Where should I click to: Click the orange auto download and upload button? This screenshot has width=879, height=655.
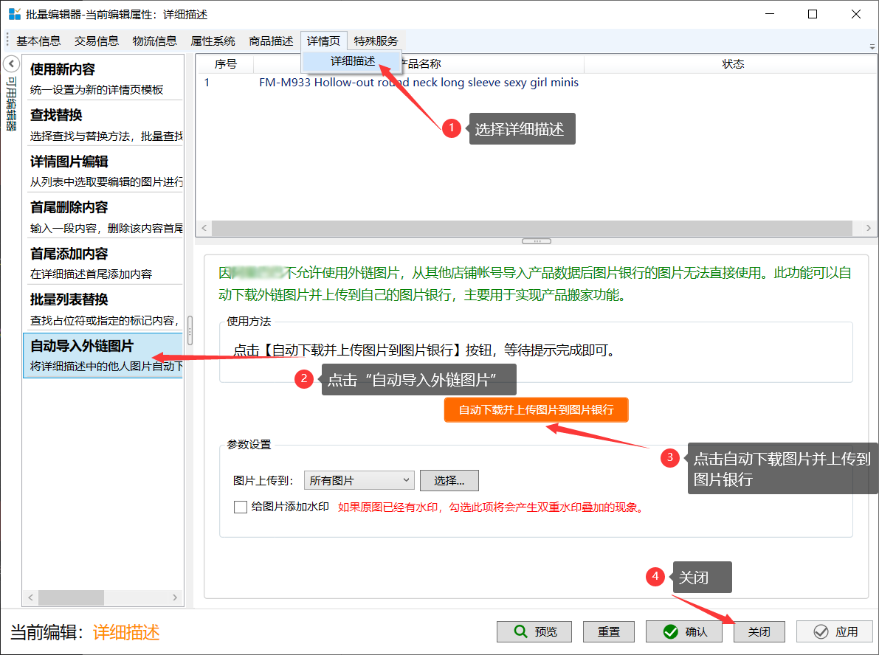coord(536,410)
